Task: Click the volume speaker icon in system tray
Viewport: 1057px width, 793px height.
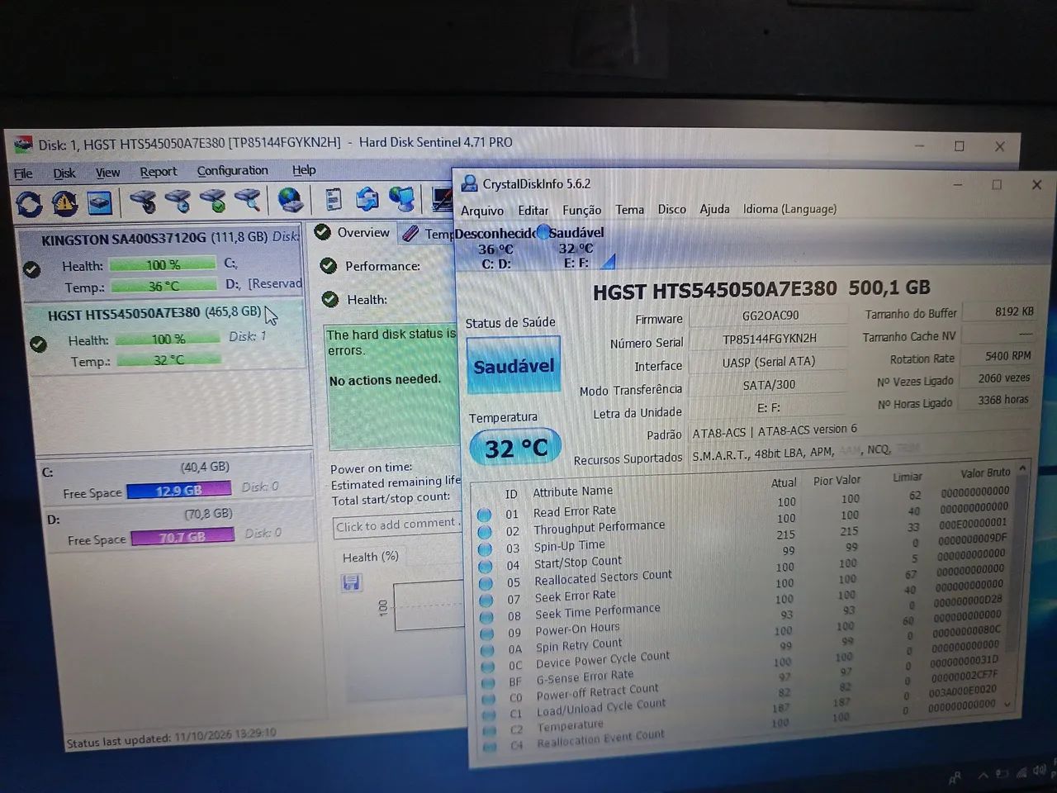Action: coord(1040,771)
